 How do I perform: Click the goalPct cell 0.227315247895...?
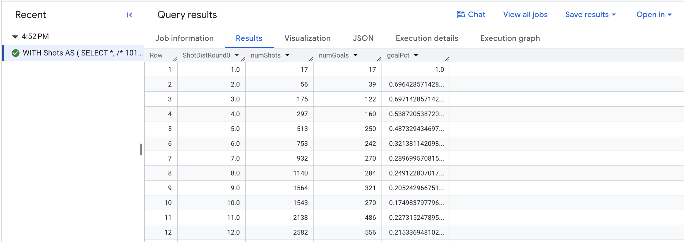416,218
